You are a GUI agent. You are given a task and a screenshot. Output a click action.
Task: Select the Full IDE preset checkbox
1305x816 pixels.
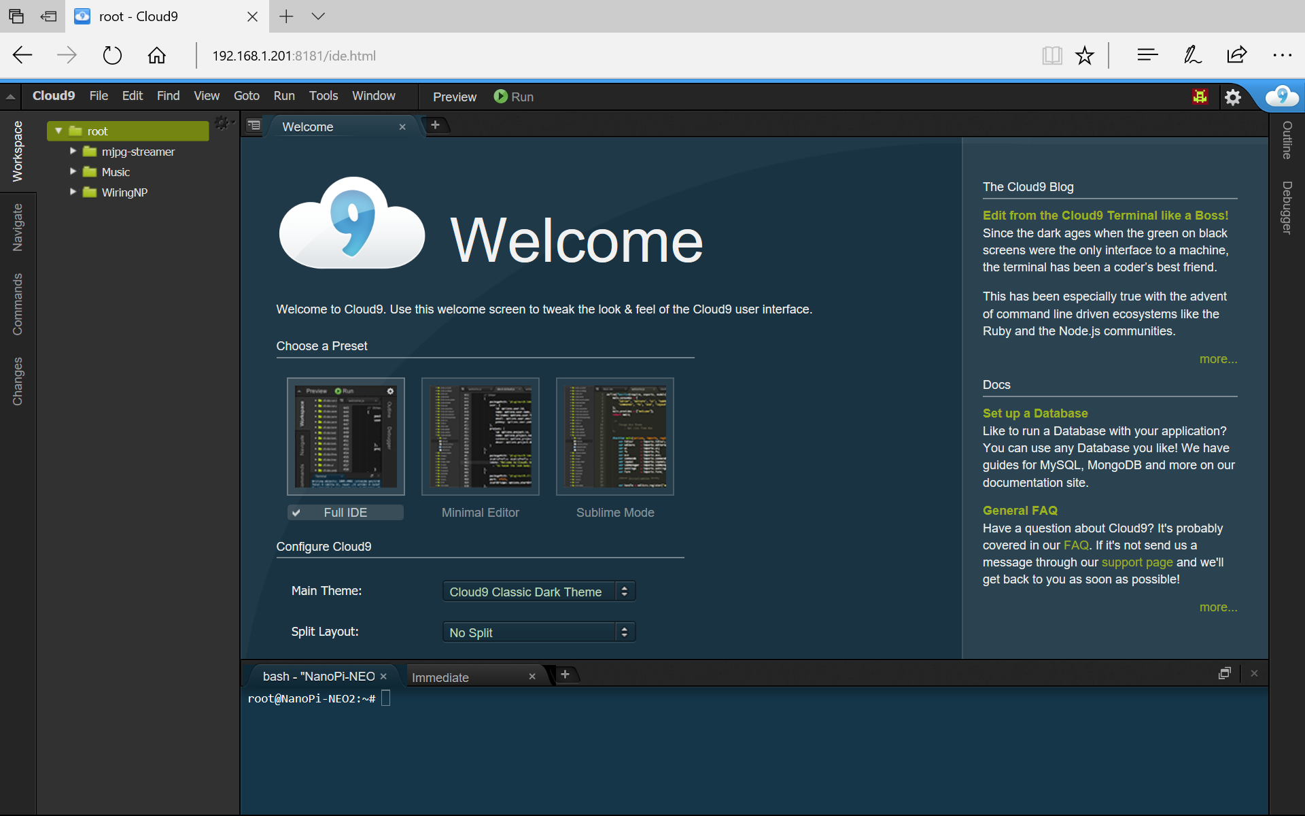pos(296,513)
